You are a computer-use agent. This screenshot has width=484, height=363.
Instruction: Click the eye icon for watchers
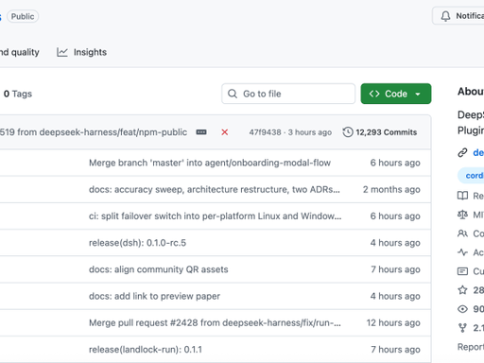[x=462, y=309]
